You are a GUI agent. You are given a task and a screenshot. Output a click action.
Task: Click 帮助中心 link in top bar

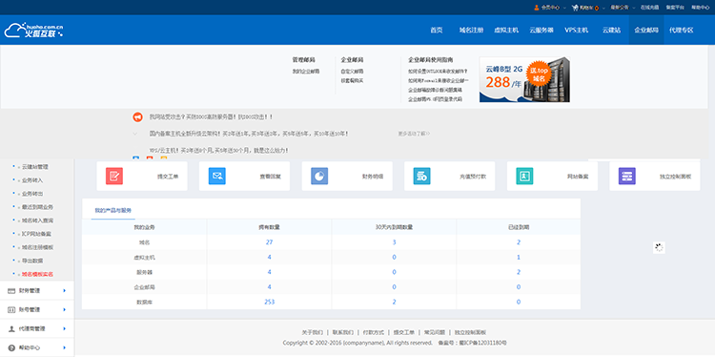(700, 8)
